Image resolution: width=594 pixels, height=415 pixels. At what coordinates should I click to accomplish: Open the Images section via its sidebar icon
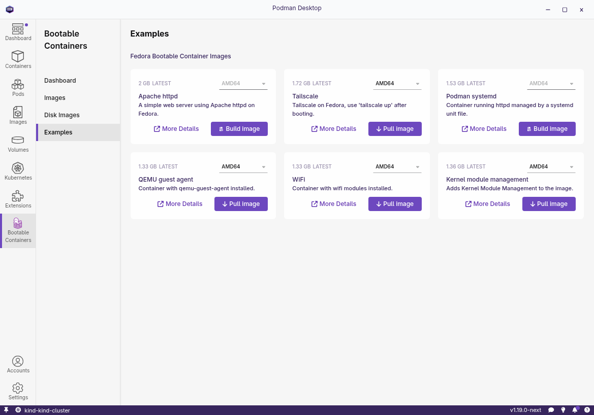18,114
